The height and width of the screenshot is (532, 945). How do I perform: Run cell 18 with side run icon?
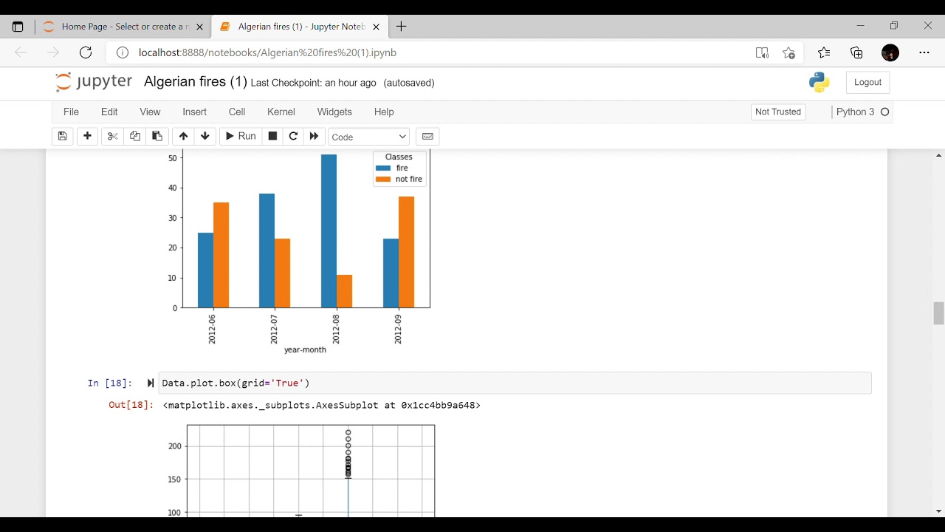pyautogui.click(x=150, y=383)
